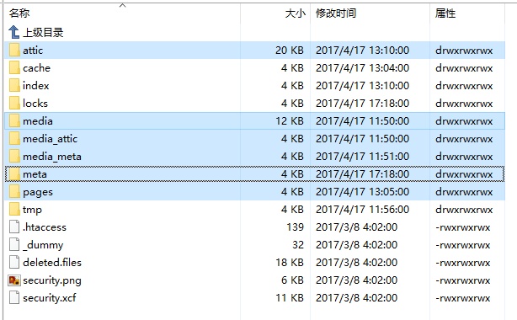Select the media_meta folder name
517x320 pixels.
tap(51, 157)
